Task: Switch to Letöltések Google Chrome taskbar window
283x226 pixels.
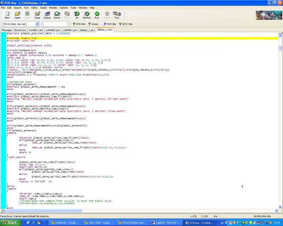Action: pyautogui.click(x=65, y=223)
